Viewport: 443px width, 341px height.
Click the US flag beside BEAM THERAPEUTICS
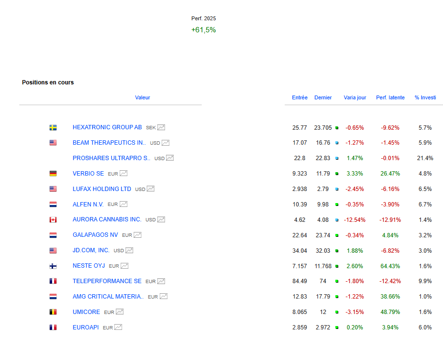click(x=53, y=143)
